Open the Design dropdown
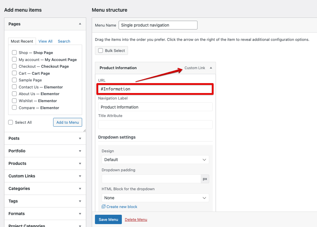The height and width of the screenshot is (227, 317). pos(155,160)
